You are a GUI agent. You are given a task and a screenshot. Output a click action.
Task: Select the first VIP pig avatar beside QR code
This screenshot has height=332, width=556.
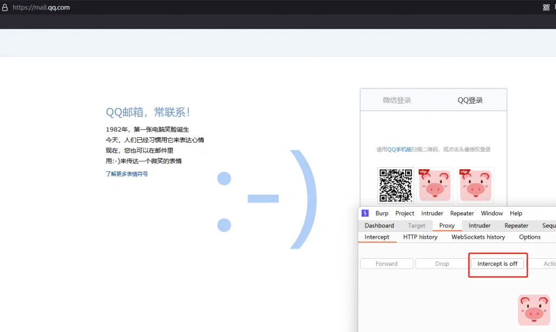(435, 186)
